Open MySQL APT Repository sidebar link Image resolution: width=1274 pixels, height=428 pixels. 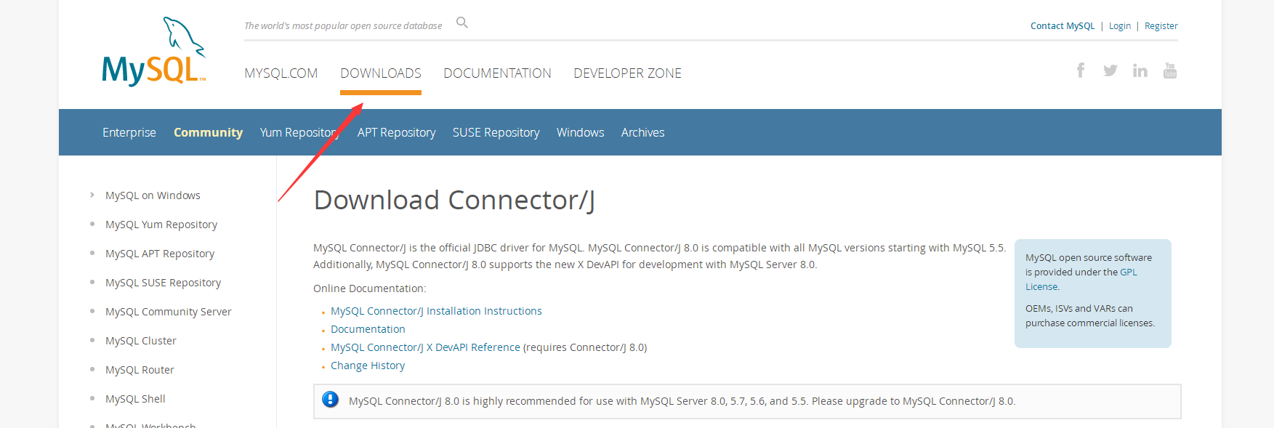[x=160, y=254]
